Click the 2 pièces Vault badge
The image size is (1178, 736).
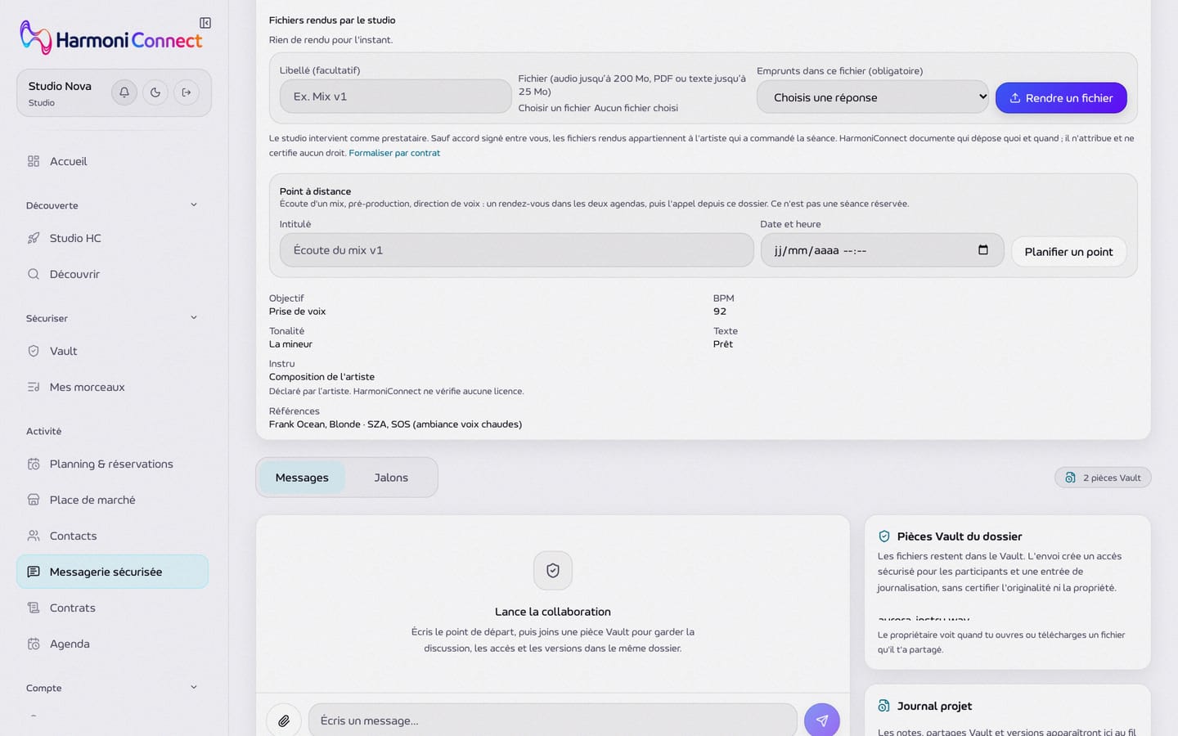tap(1103, 478)
